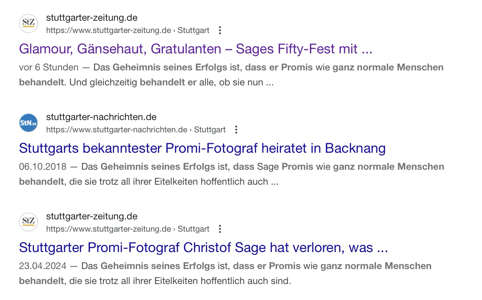Click the https://www.stuttgarter-nachrichten.de › Stuttgart URL breadcrumb
The height and width of the screenshot is (300, 482).
click(135, 130)
